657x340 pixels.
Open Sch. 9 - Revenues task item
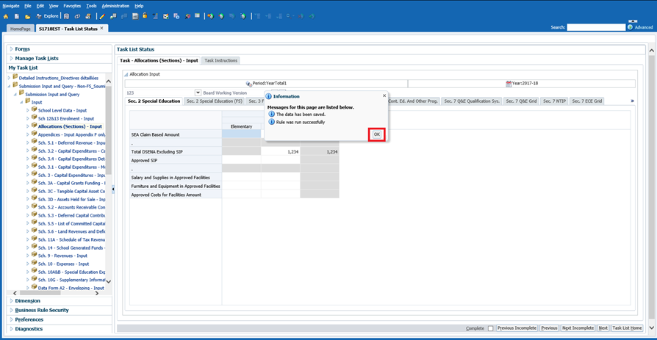pos(63,256)
